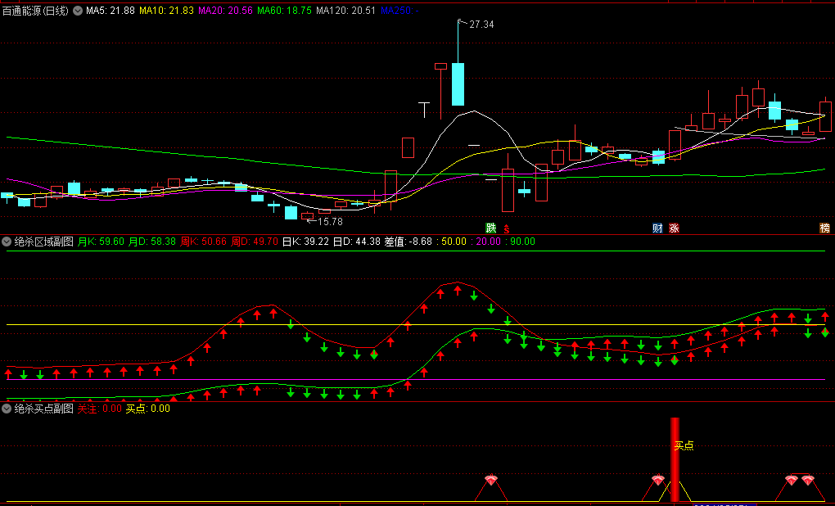Select the magenta MA20 label
This screenshot has width=835, height=506.
click(x=225, y=11)
